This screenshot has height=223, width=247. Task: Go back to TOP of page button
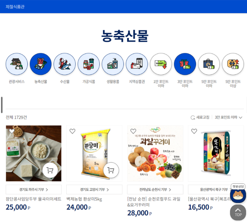click(x=238, y=212)
